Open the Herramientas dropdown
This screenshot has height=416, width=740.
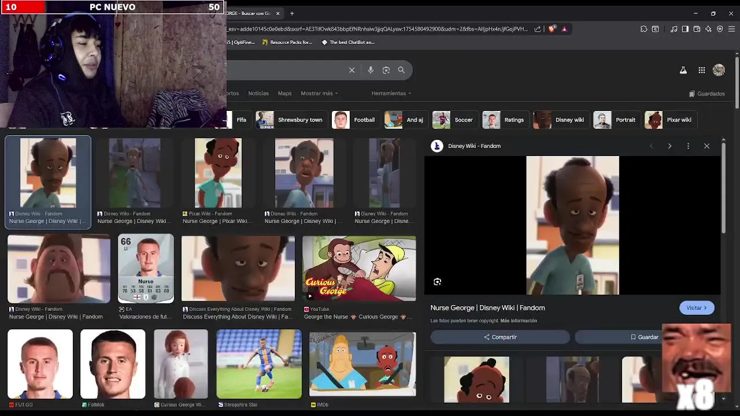[x=391, y=93]
